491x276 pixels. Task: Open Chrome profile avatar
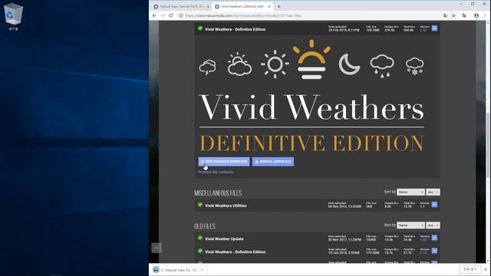(x=476, y=15)
